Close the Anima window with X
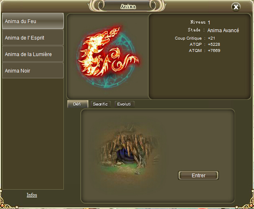This screenshot has width=254, height=209. (236, 7)
